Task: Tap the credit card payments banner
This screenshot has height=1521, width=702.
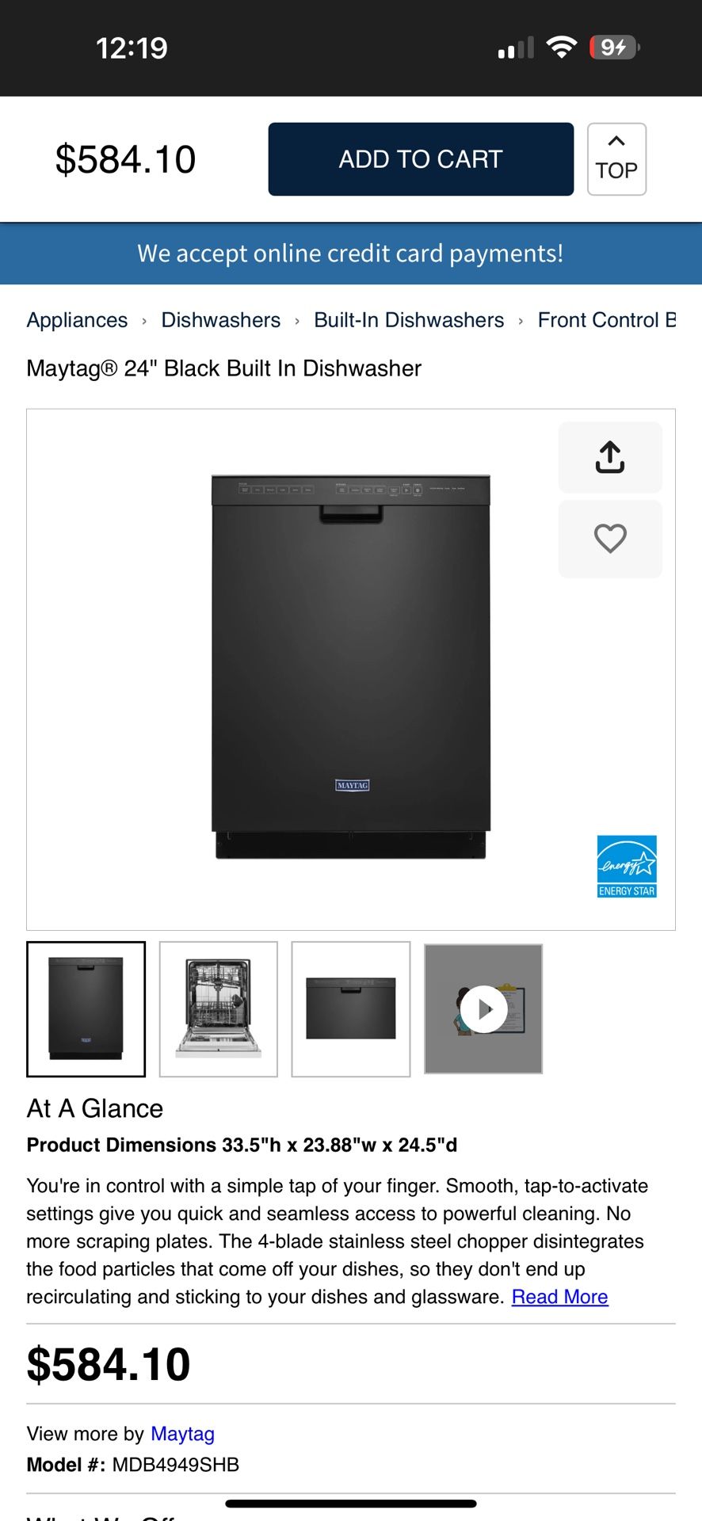Action: point(351,253)
